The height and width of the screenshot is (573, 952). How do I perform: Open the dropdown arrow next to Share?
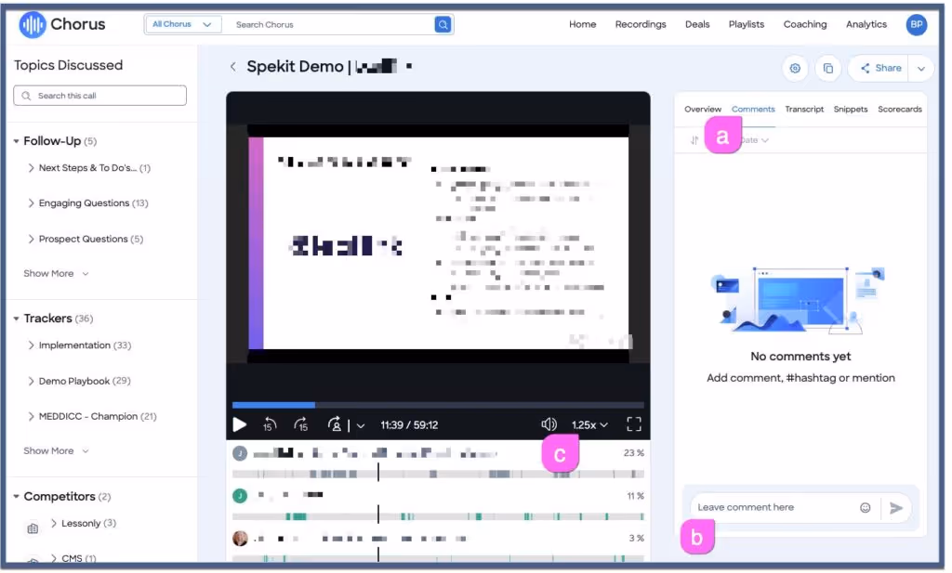[921, 69]
